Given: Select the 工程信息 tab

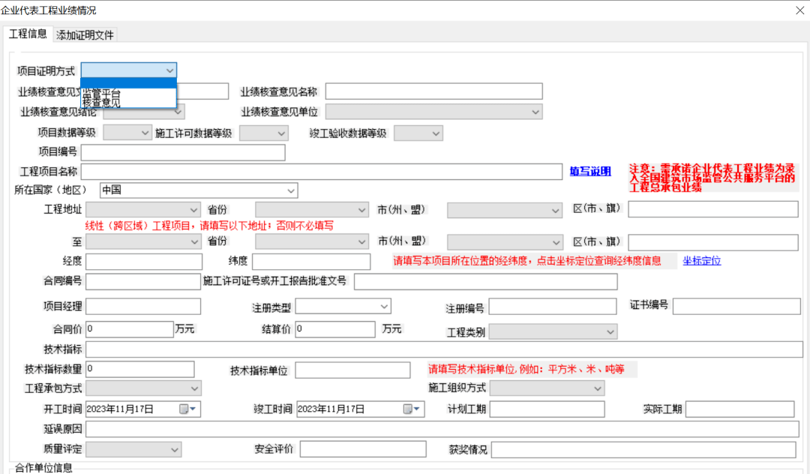Looking at the screenshot, I should pyautogui.click(x=28, y=34).
